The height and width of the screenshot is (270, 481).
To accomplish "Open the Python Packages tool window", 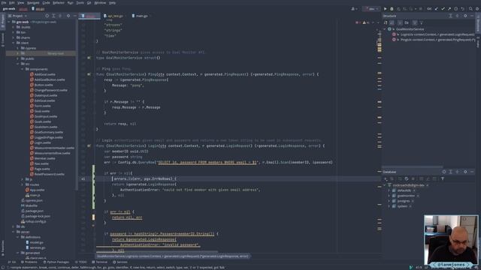I will click(56, 262).
